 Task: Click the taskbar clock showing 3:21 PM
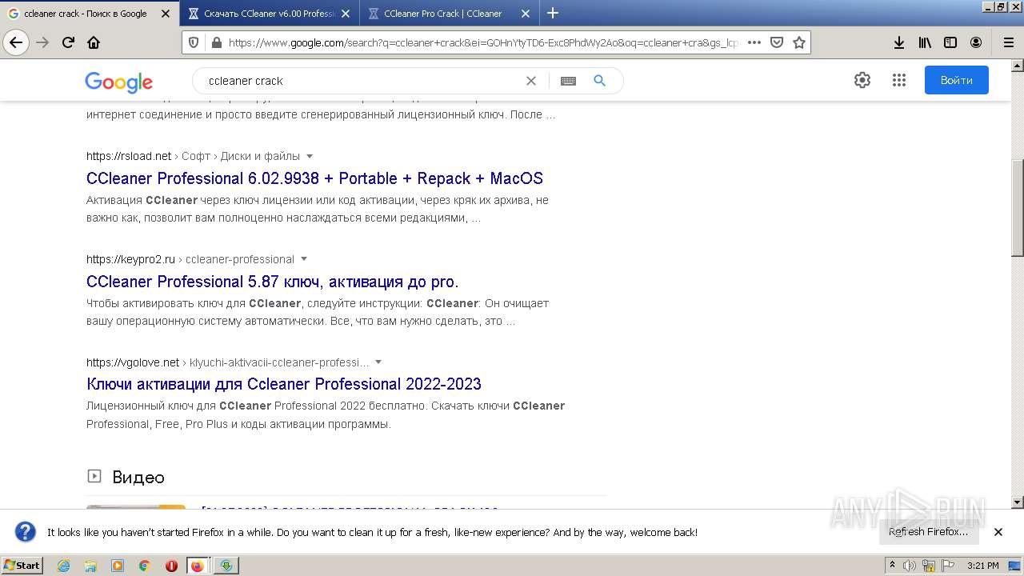point(982,566)
